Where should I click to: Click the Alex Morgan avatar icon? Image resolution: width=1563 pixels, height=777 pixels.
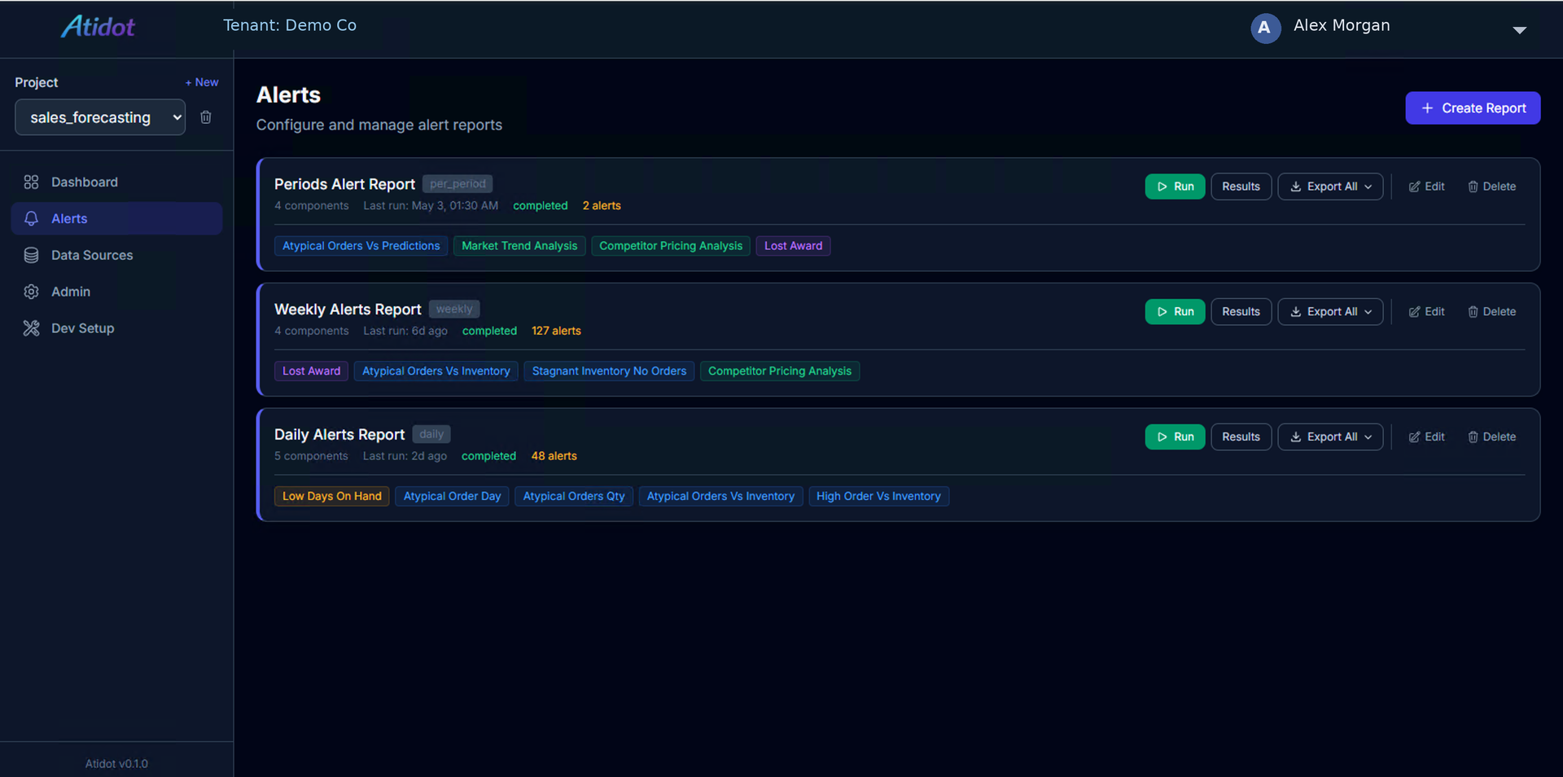pyautogui.click(x=1265, y=28)
